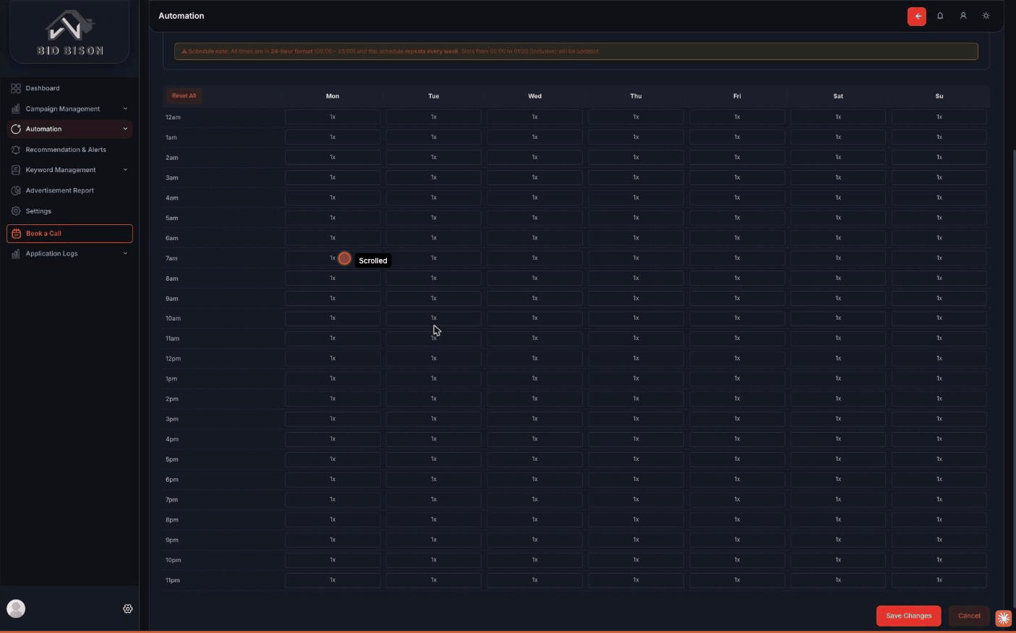
Task: Select the Fri column header
Action: coord(737,96)
